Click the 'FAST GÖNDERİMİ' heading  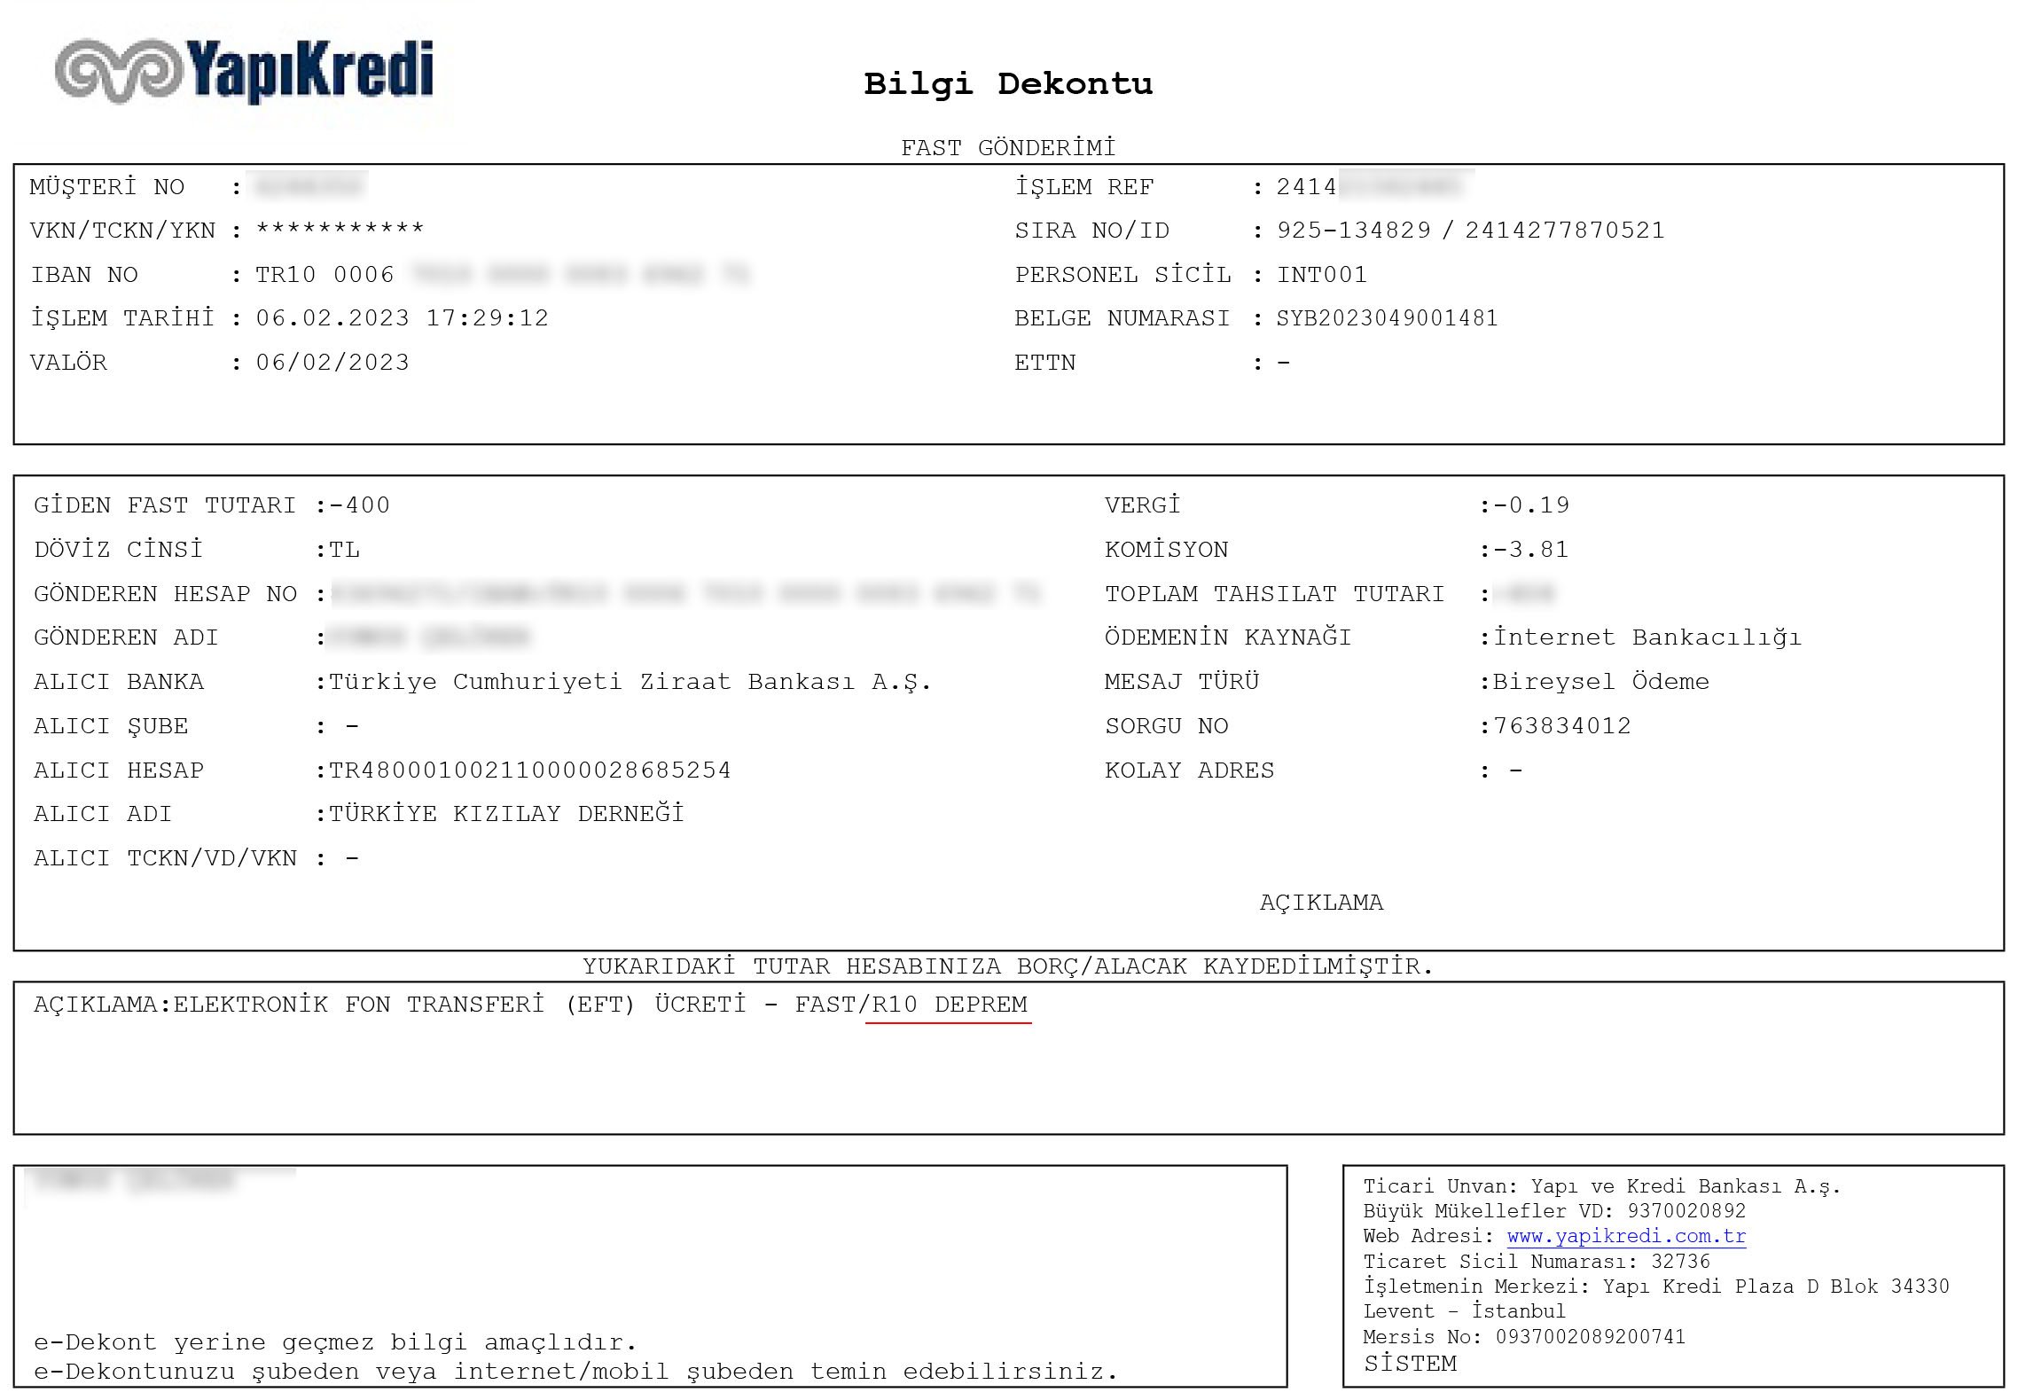point(1008,147)
